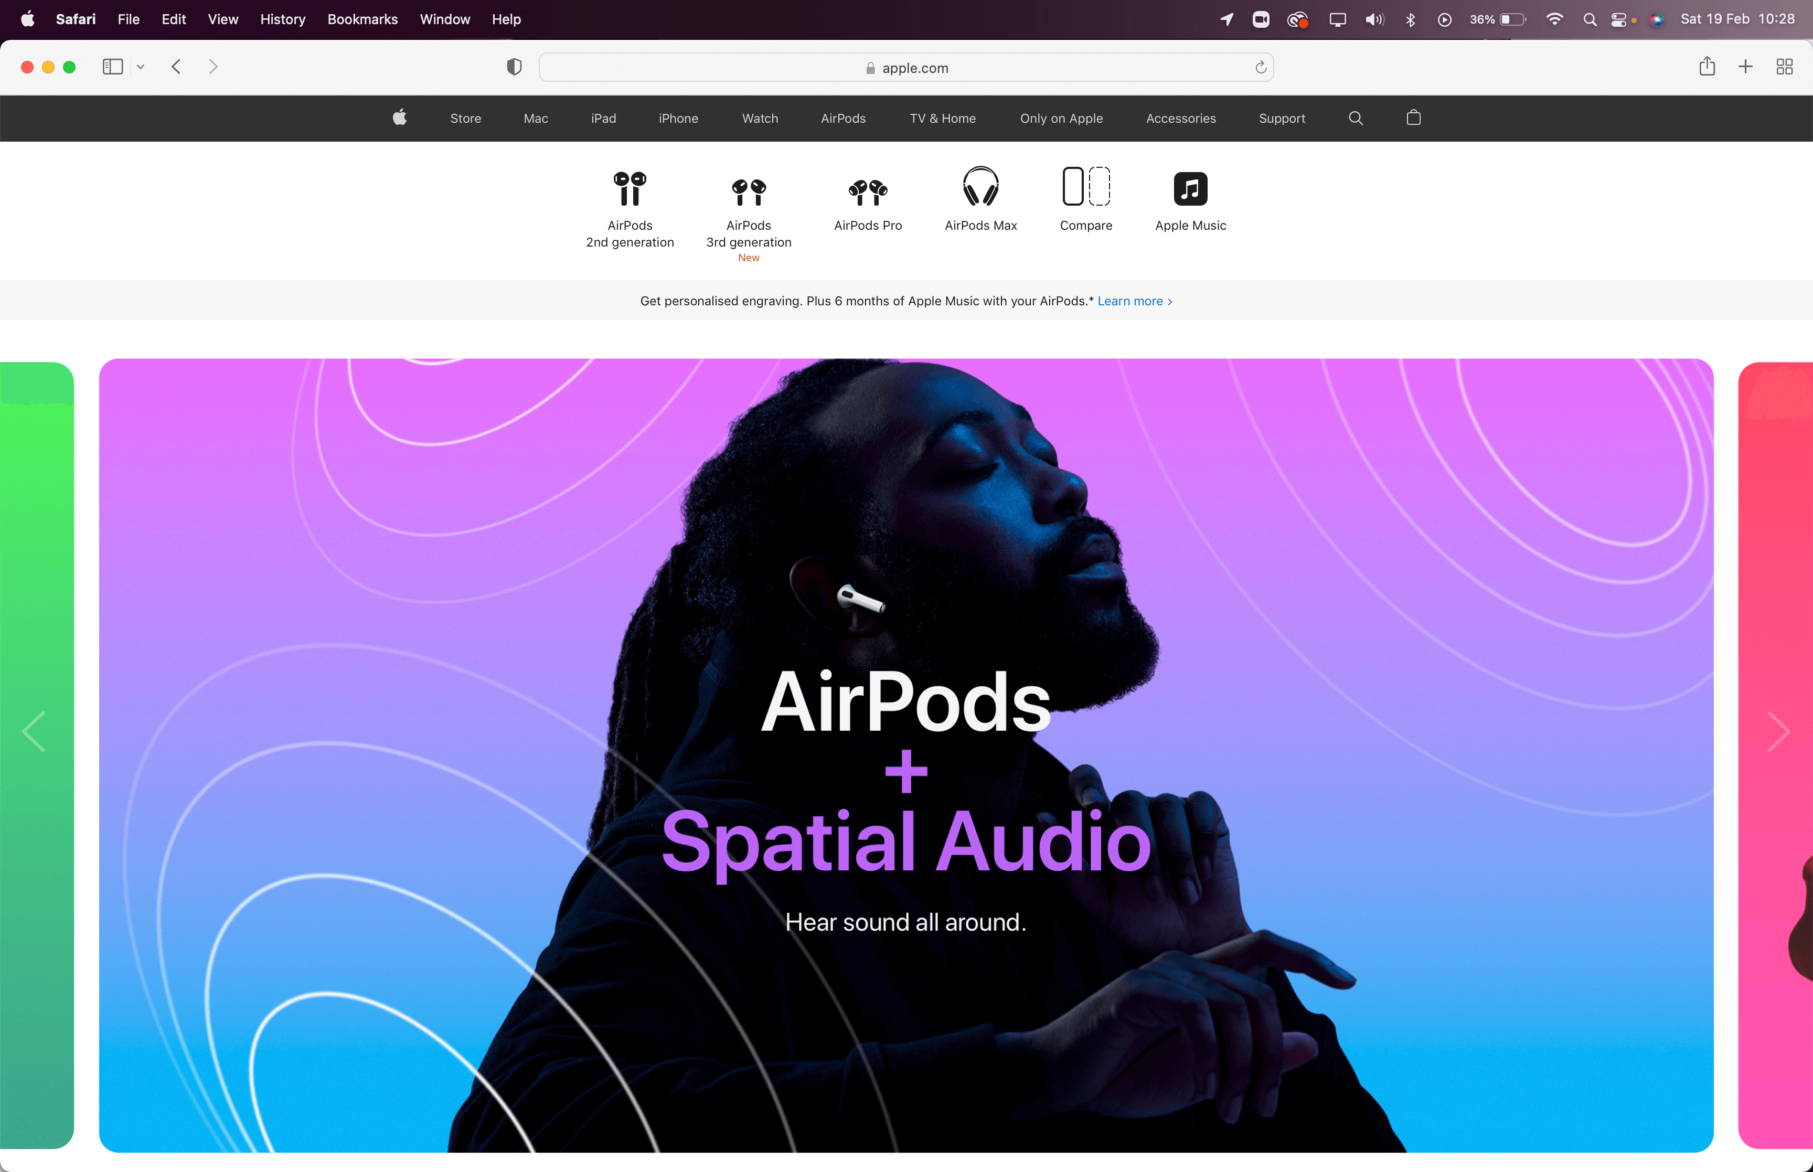Open the screen mirroring display icon
This screenshot has width=1813, height=1172.
(x=1337, y=20)
